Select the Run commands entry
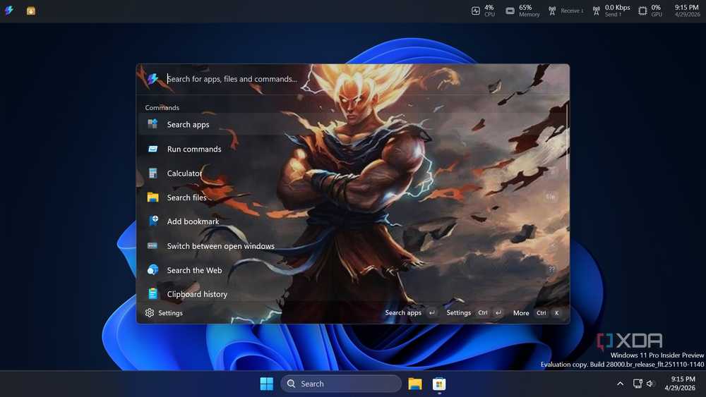This screenshot has height=397, width=706. click(352, 149)
